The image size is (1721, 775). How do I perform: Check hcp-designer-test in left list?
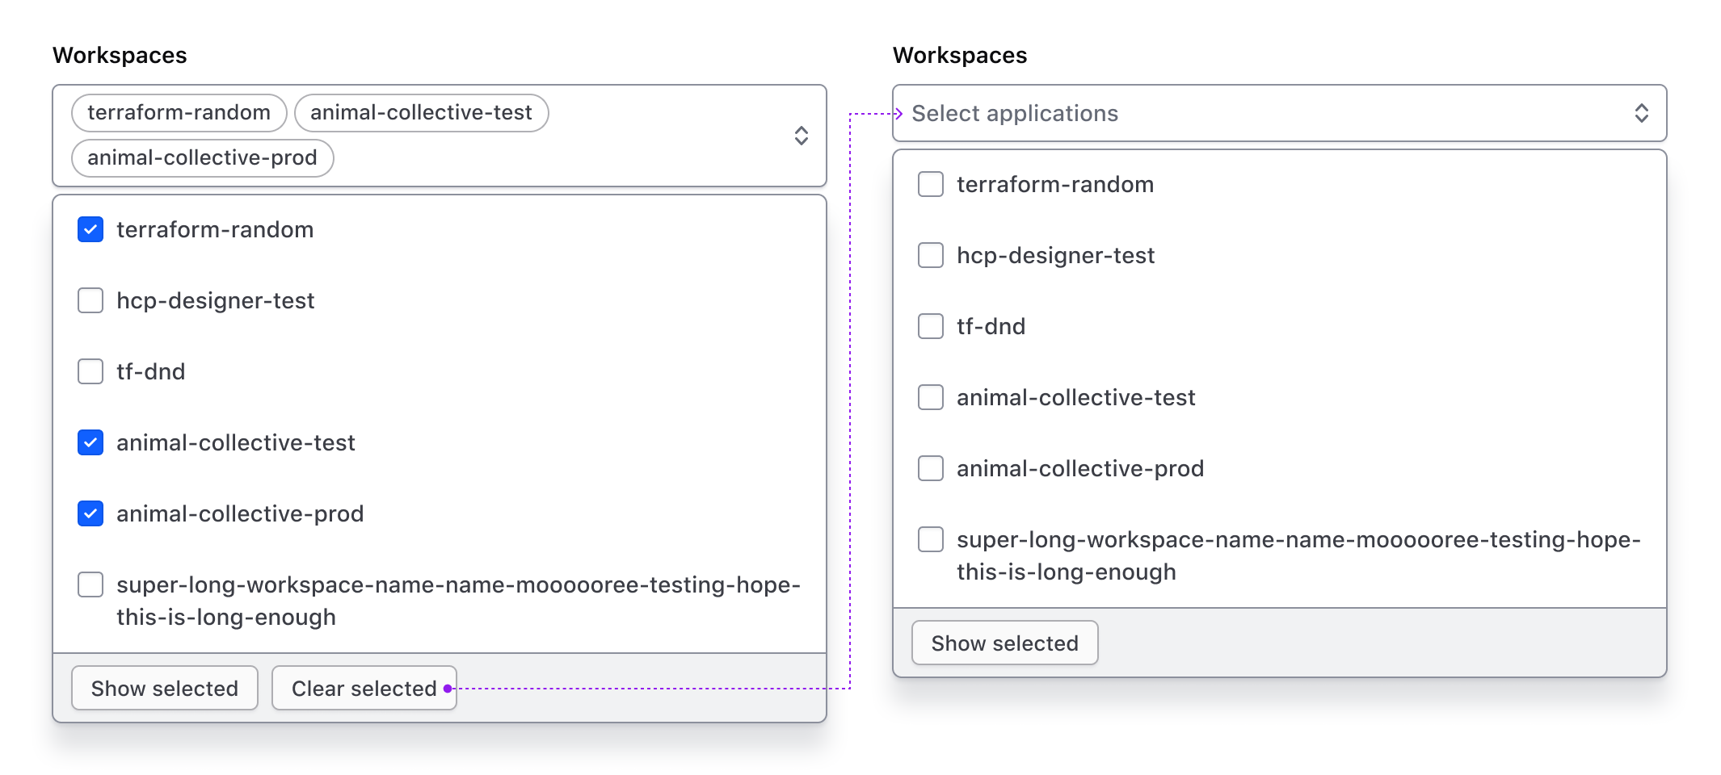pyautogui.click(x=90, y=300)
